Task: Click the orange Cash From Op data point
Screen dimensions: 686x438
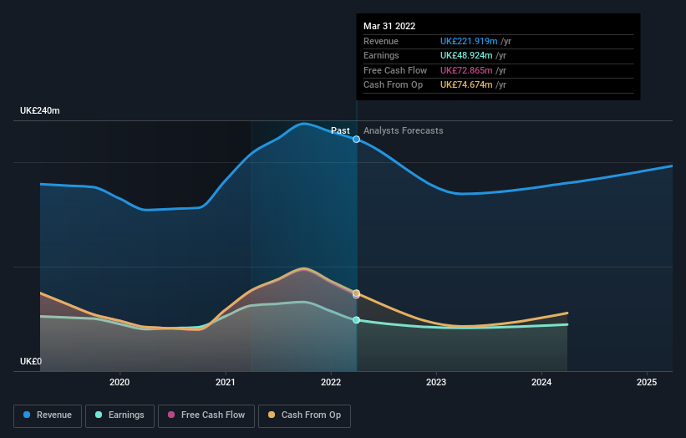Action: pyautogui.click(x=357, y=293)
